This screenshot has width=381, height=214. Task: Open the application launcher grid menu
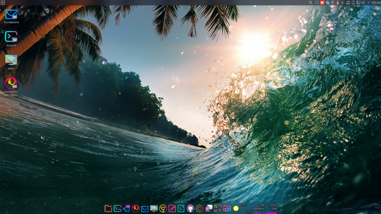pos(3,3)
